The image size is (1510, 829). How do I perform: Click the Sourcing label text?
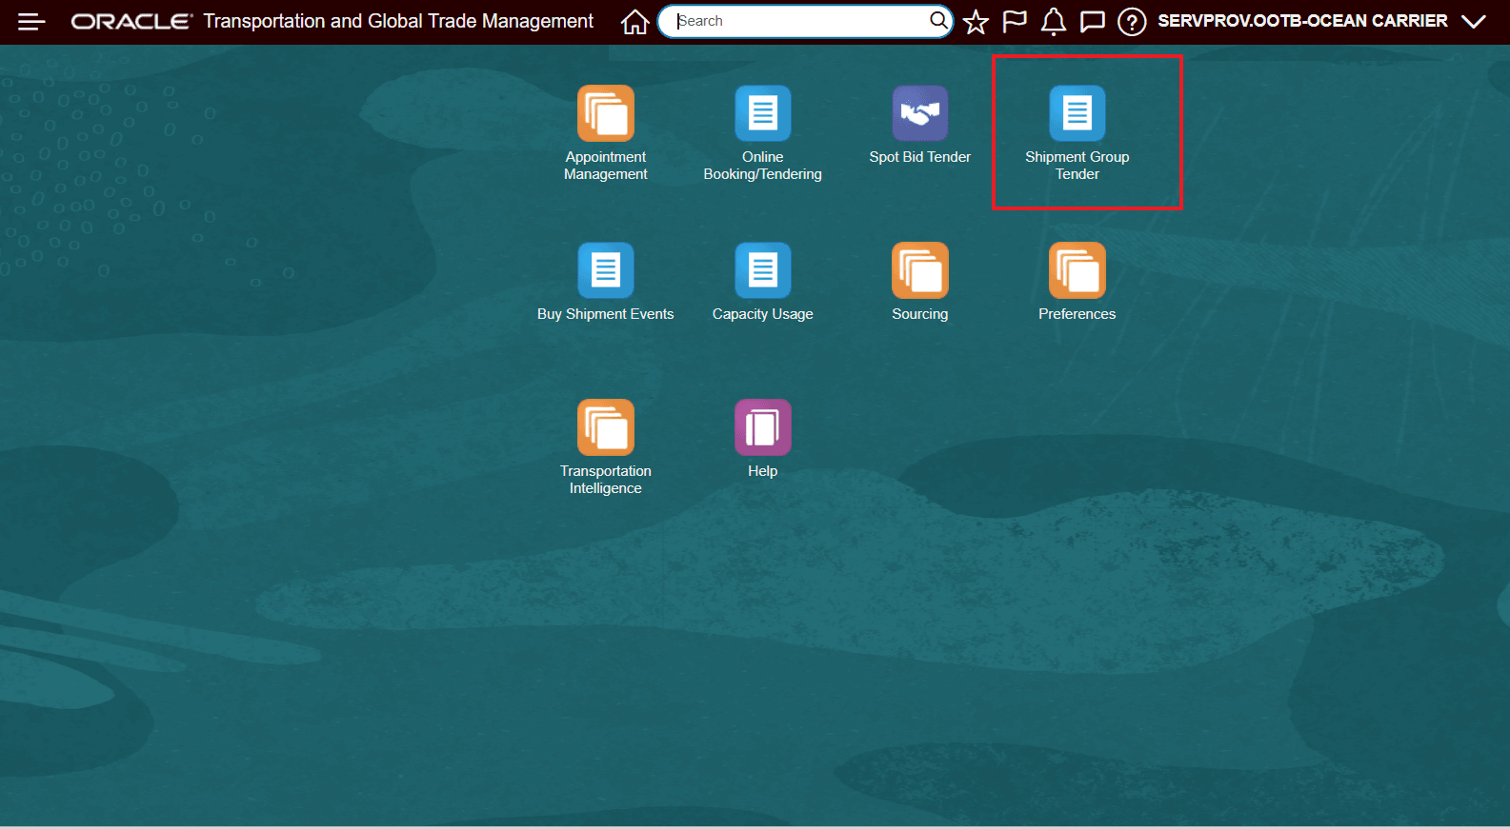click(x=920, y=314)
